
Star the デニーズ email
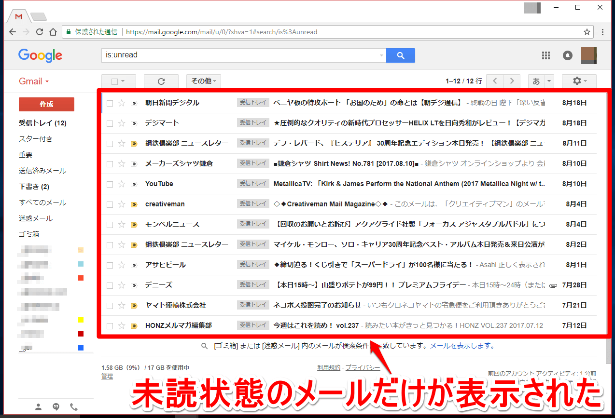(122, 285)
